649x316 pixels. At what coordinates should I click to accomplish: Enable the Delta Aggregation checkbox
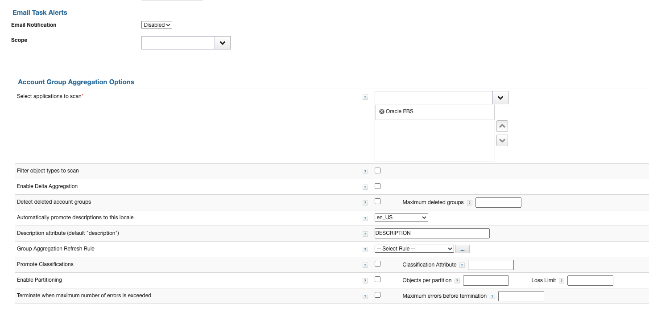pos(377,186)
